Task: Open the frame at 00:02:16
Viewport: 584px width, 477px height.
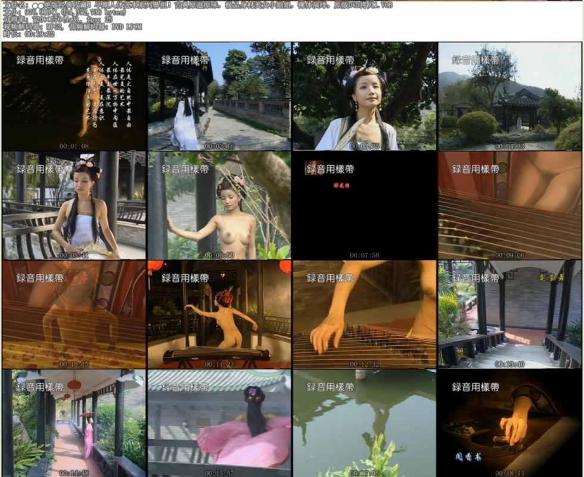Action: (219, 96)
